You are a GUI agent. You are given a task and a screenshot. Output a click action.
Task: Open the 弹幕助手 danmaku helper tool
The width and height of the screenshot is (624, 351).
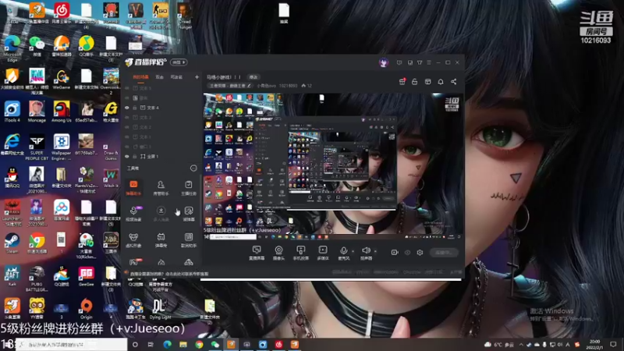133,187
